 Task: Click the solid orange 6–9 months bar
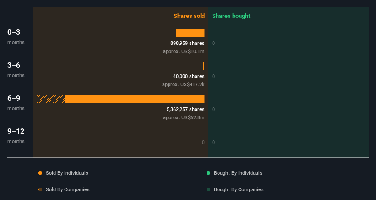pos(135,99)
